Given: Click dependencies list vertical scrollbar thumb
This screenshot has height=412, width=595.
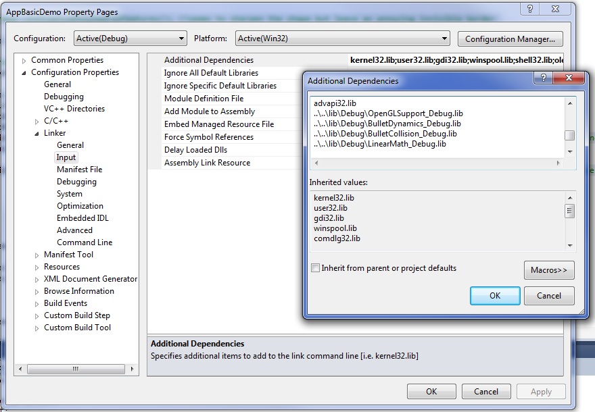Looking at the screenshot, I should tap(569, 135).
